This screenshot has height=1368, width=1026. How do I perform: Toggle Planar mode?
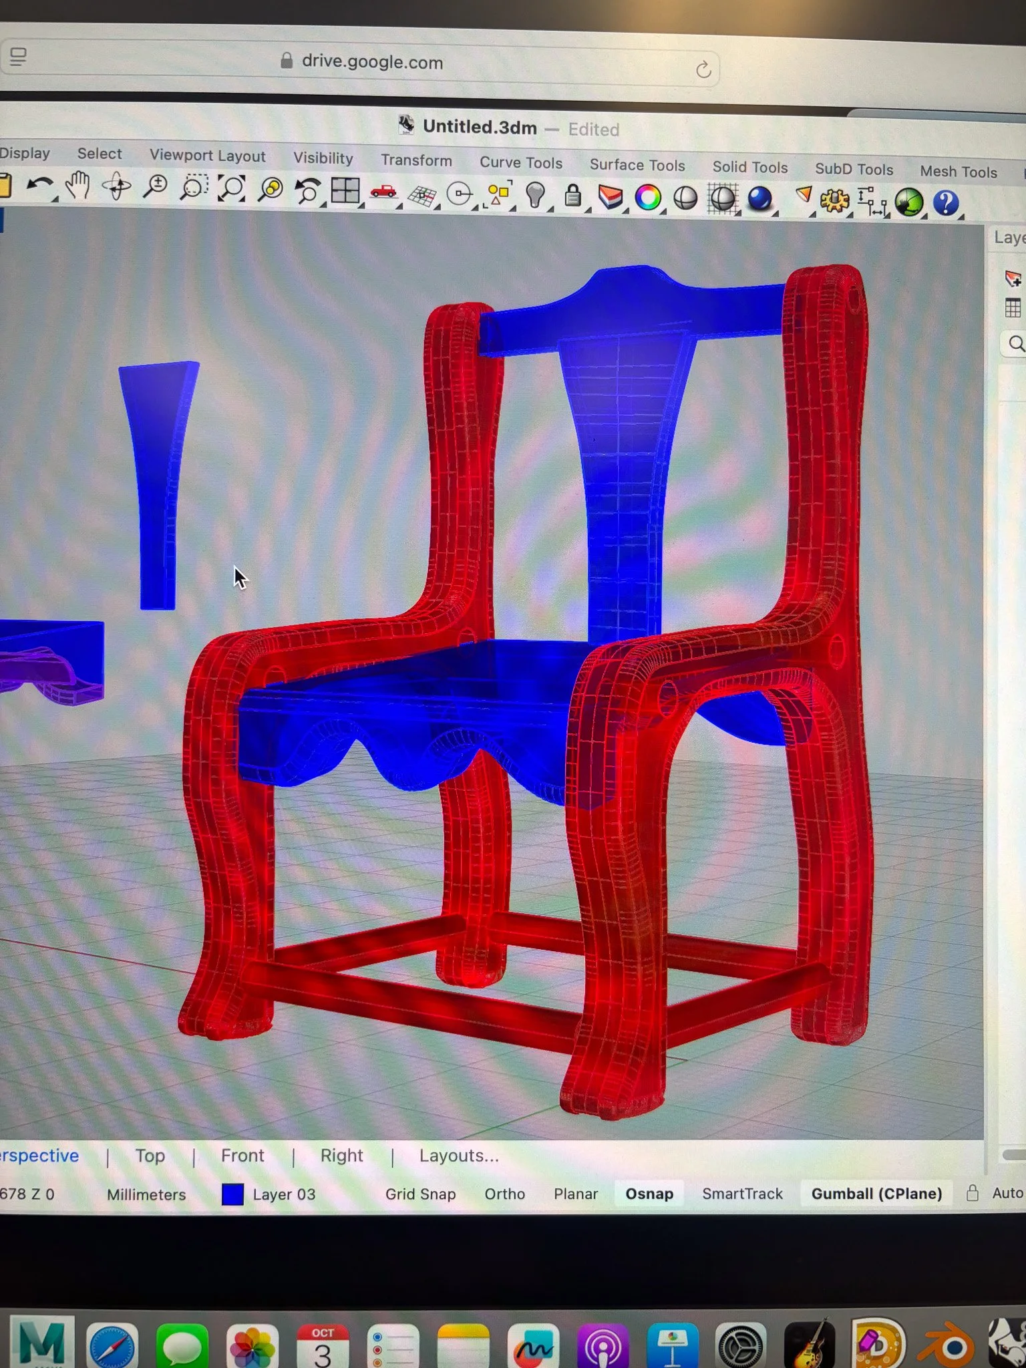pyautogui.click(x=575, y=1194)
